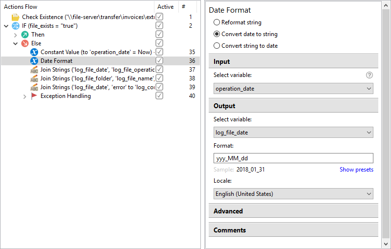Collapse the Else branch

16,44
